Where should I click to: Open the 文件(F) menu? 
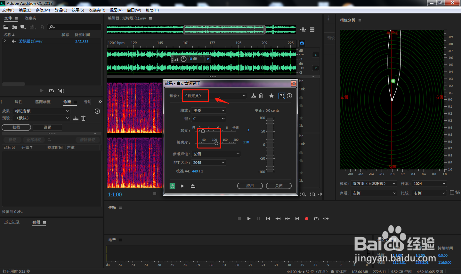(8, 10)
